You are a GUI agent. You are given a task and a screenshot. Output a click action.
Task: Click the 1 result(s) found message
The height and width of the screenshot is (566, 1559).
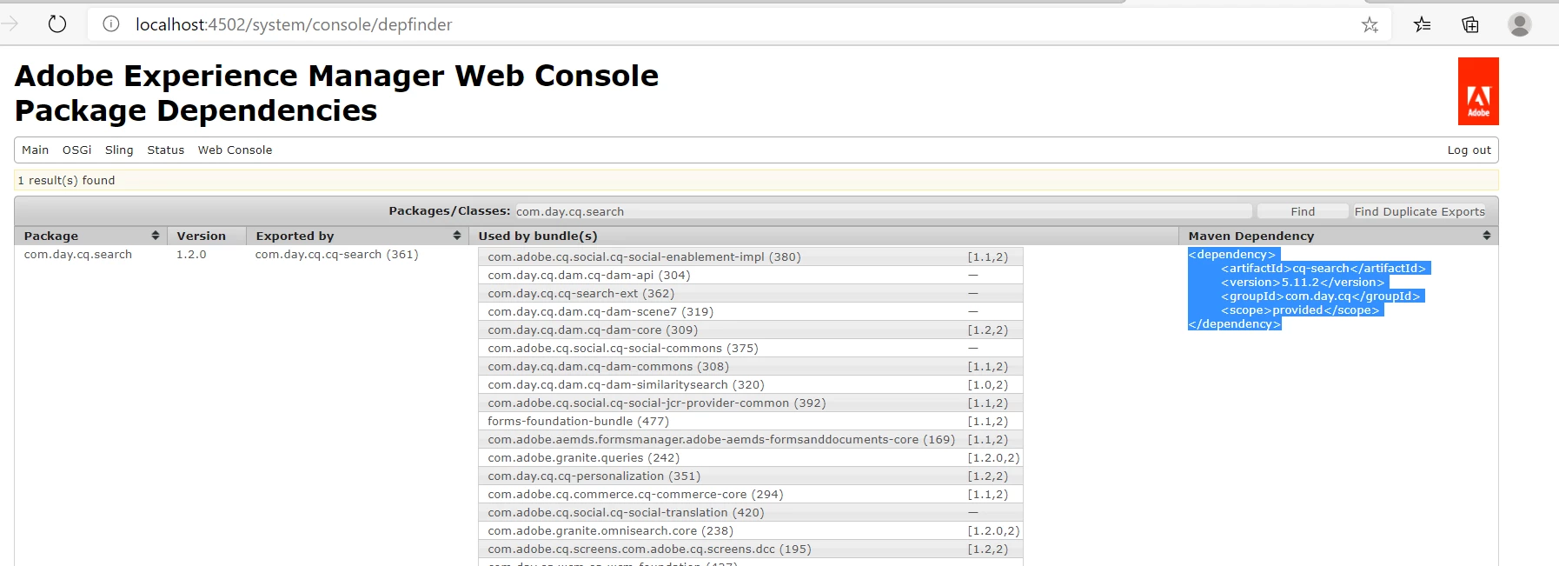pyautogui.click(x=66, y=180)
